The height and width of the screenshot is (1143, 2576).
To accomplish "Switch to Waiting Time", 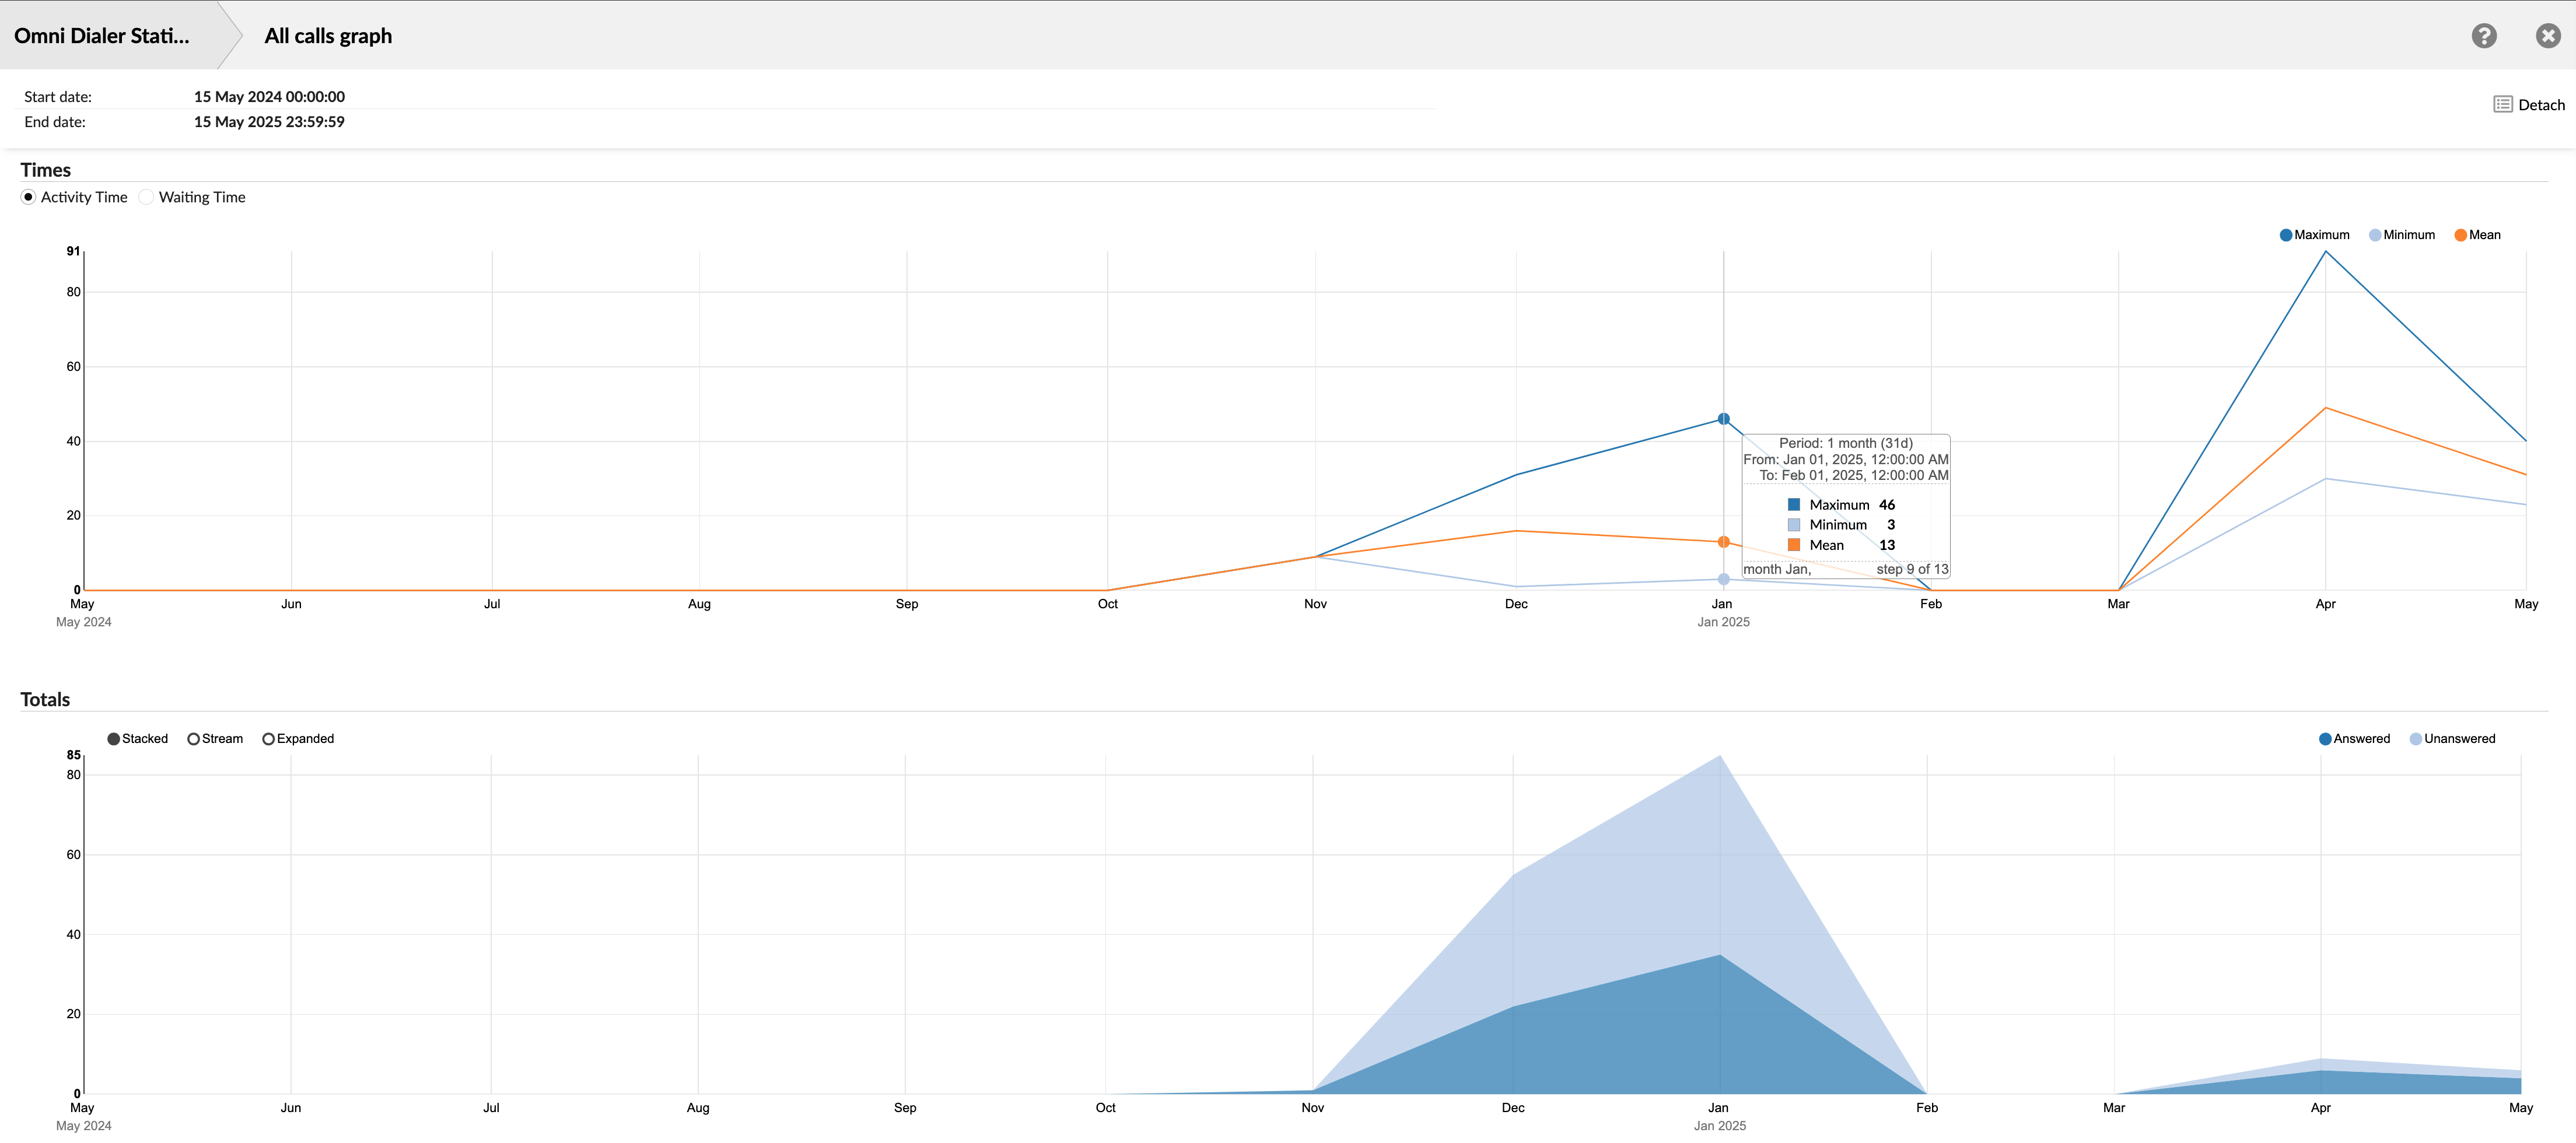I will [146, 197].
